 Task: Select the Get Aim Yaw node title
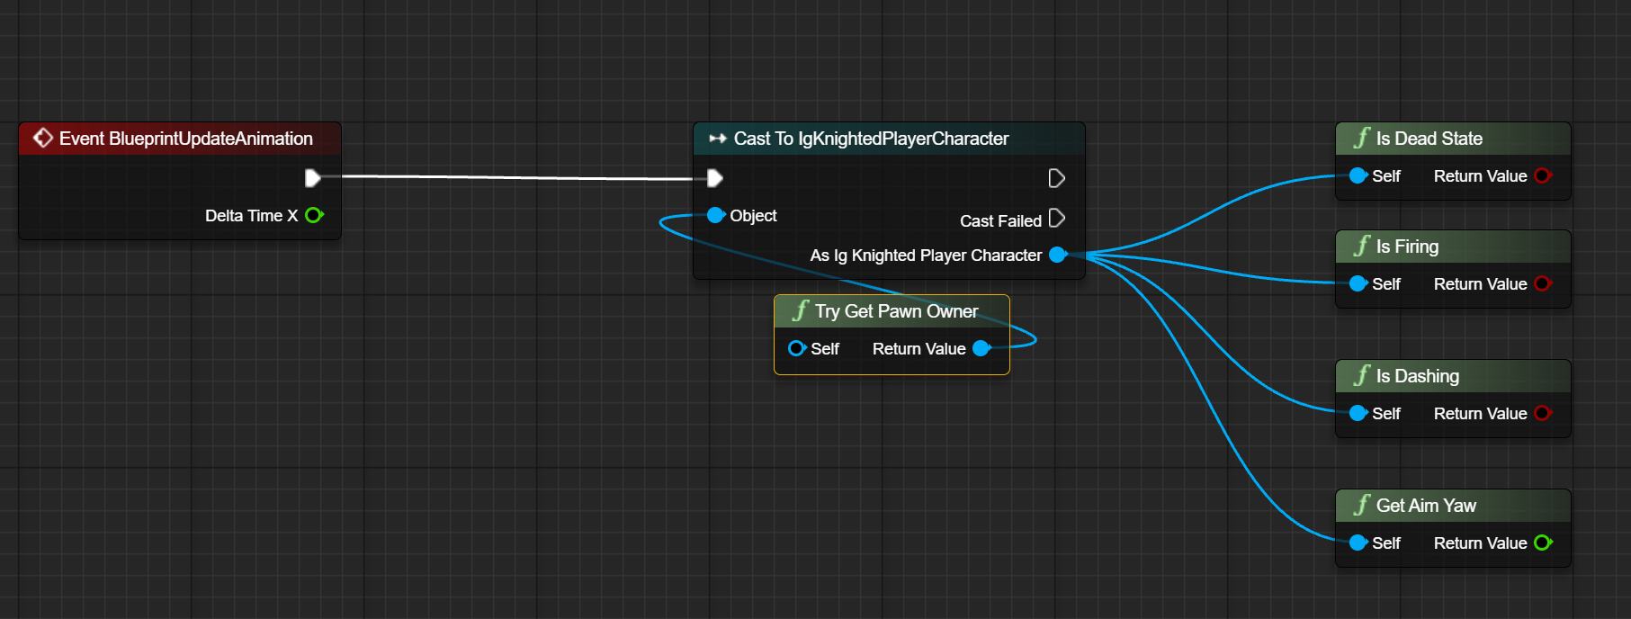tap(1426, 506)
